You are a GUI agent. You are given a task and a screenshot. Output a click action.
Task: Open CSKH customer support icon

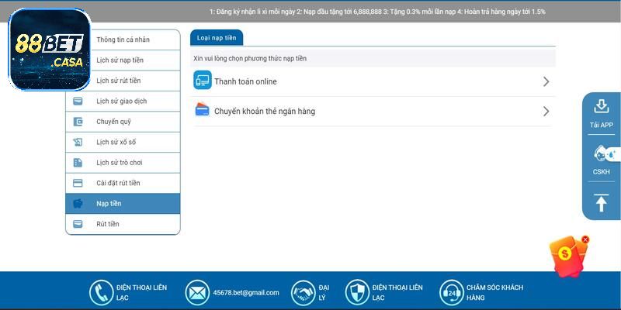click(601, 153)
